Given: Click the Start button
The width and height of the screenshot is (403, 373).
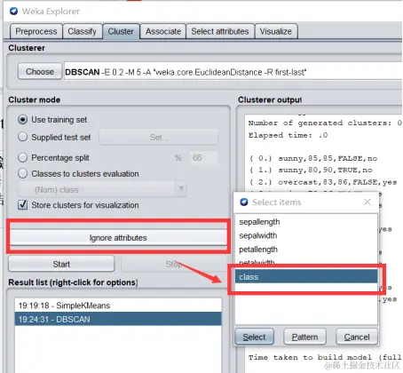Looking at the screenshot, I should (x=61, y=264).
